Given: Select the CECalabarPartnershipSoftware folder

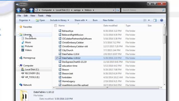Looking at the screenshot, I should click(77, 39).
